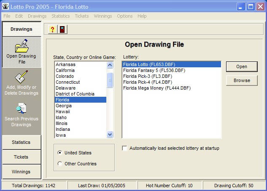Switch to the Tickets sidebar tab
Image resolution: width=267 pixels, height=191 pixels.
tap(22, 157)
